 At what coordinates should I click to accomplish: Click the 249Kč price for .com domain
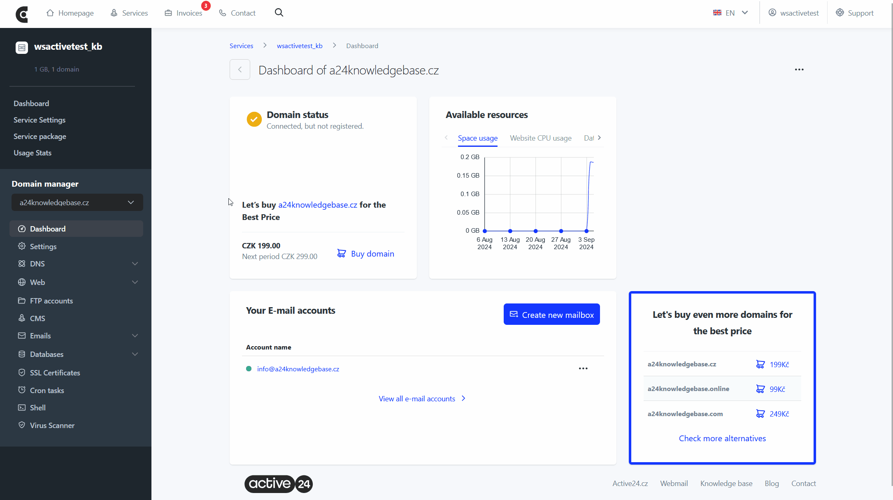779,414
